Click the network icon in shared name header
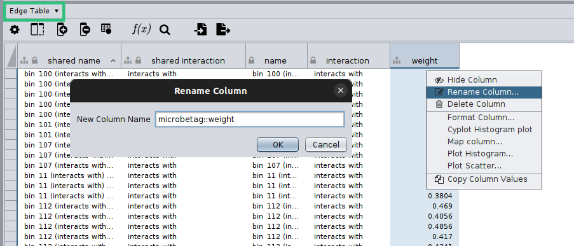 24,60
